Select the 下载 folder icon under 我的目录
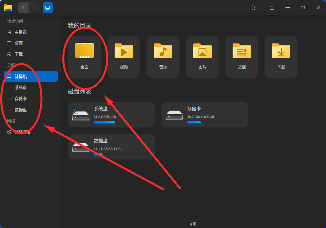326x228 pixels. [281, 51]
